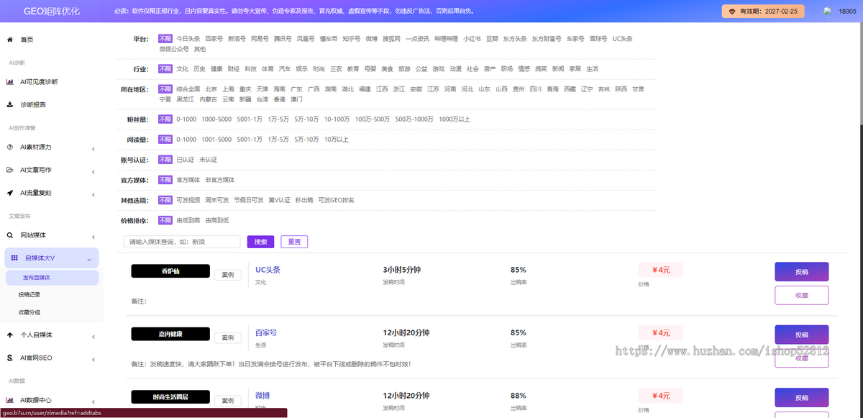Select 不限 in the 平台 filter row

pos(165,39)
